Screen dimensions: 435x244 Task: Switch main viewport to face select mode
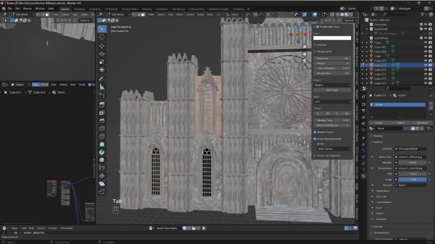tap(143, 14)
